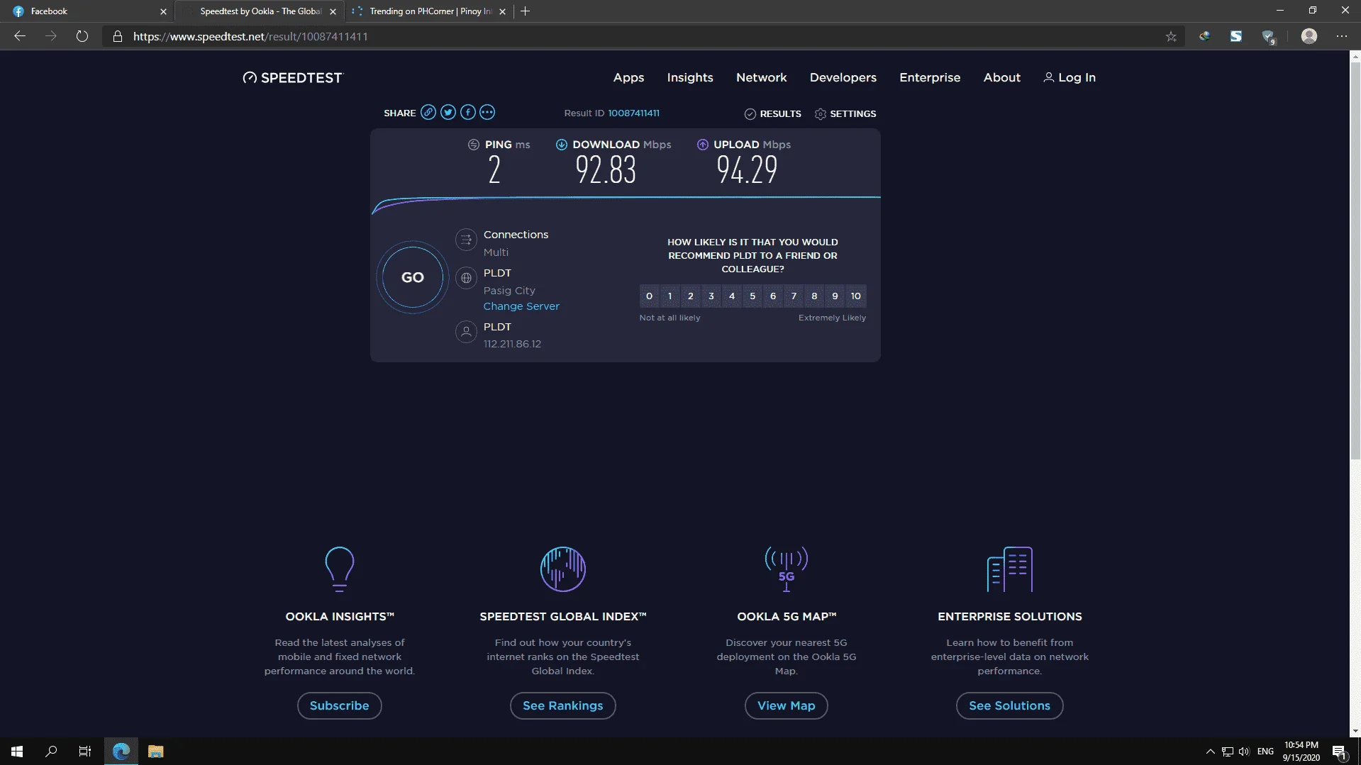1361x765 pixels.
Task: Start a new test with GO
Action: 413,278
